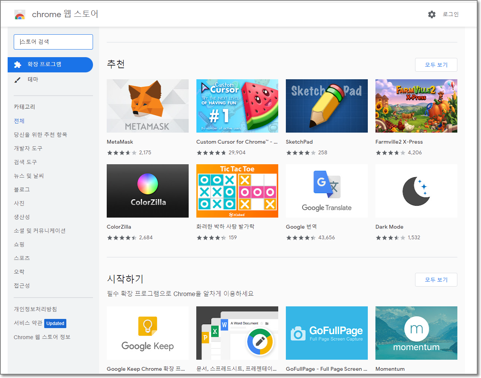Choose the 오락 category
The width and height of the screenshot is (481, 378).
click(19, 272)
